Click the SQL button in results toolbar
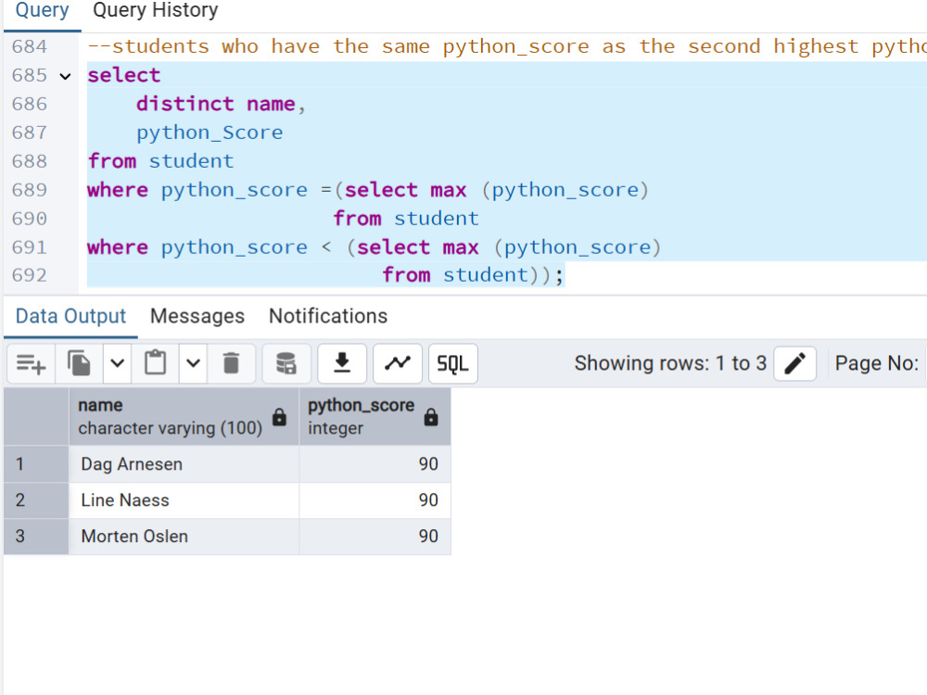 point(453,363)
